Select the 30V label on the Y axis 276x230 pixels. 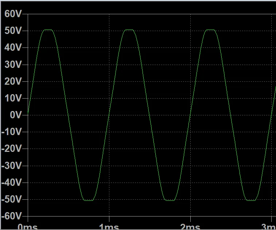13,65
